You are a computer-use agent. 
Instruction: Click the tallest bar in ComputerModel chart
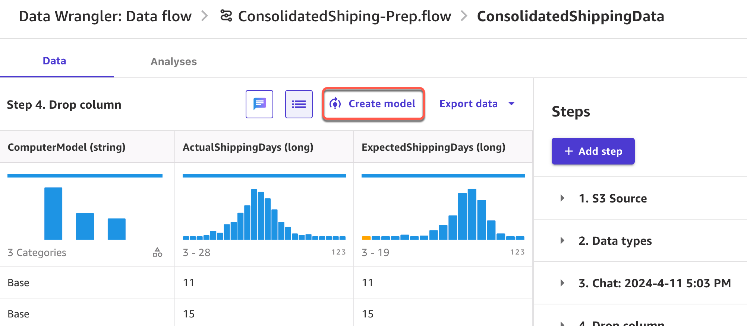(x=53, y=213)
